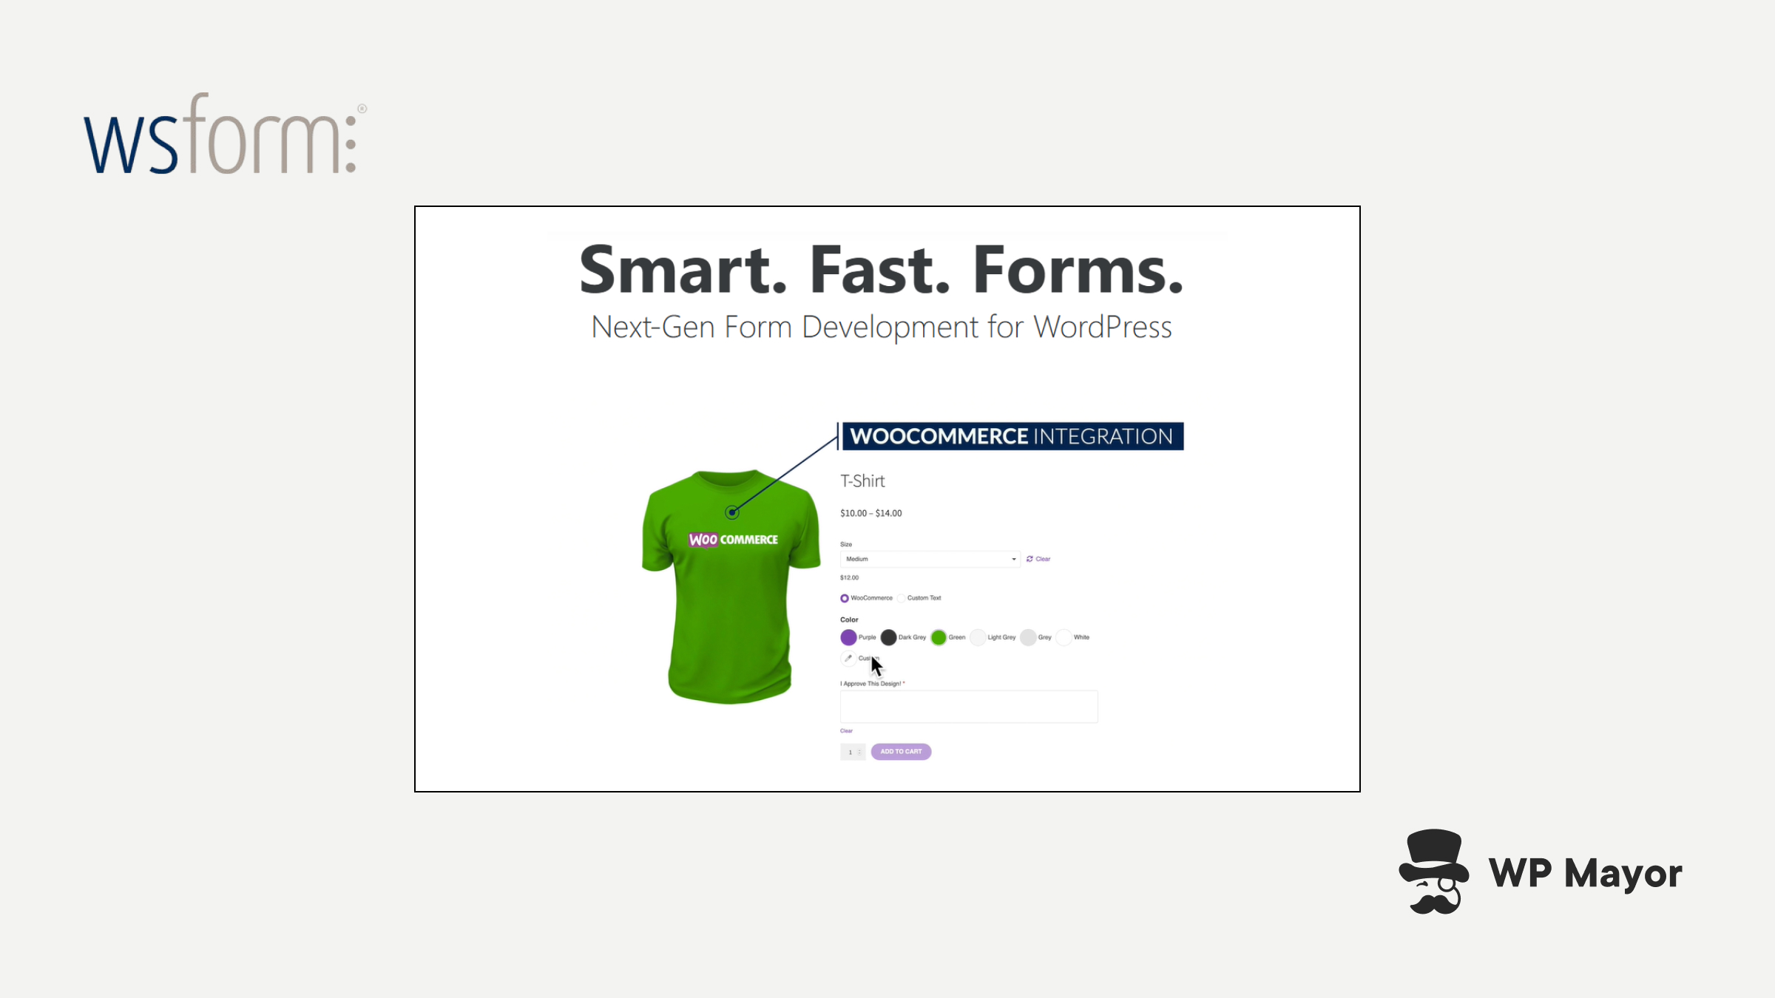Click the WooCommerce logo on shirt
The height and width of the screenshot is (998, 1775).
pyautogui.click(x=733, y=540)
